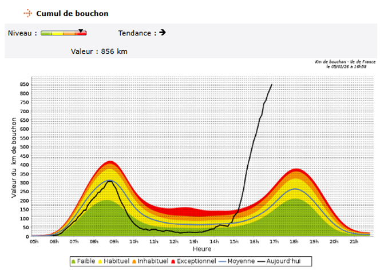Click the top endpoint of today's black curve

pyautogui.click(x=271, y=84)
